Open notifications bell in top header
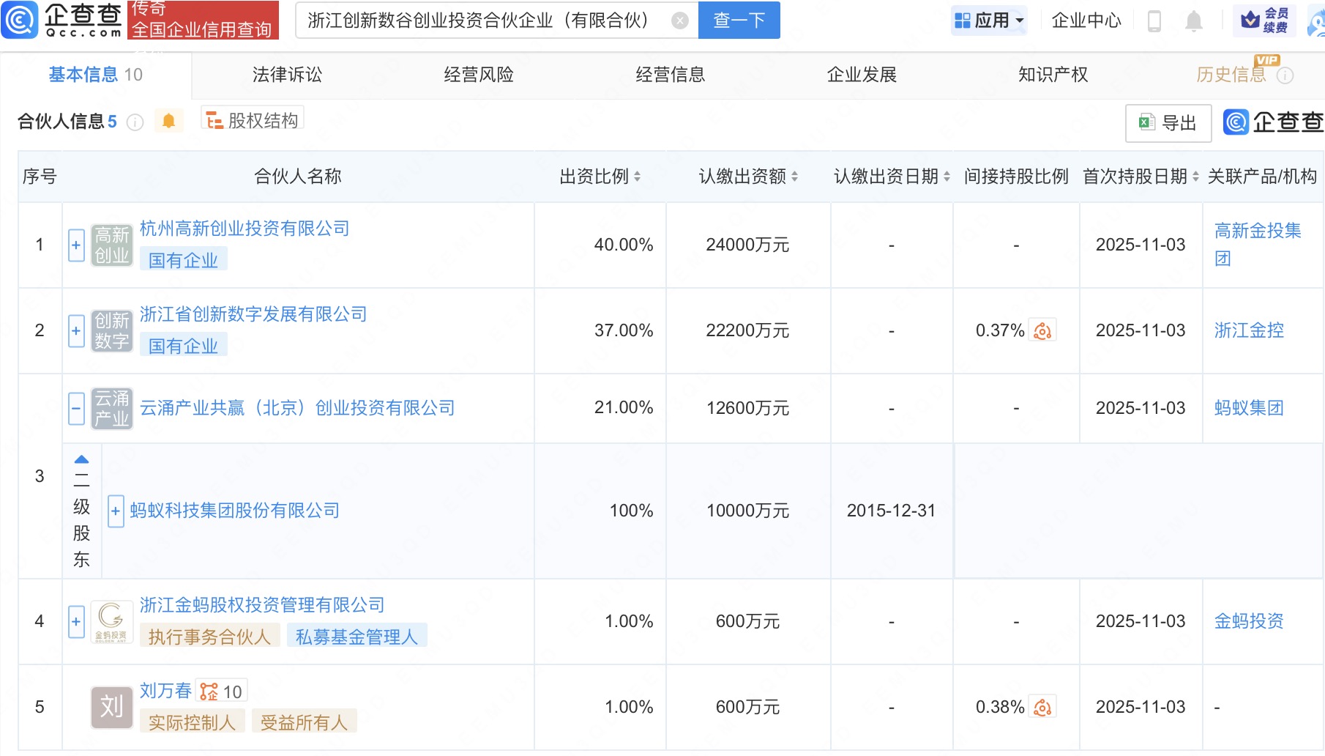Viewport: 1325px width, 756px height. [x=1193, y=21]
